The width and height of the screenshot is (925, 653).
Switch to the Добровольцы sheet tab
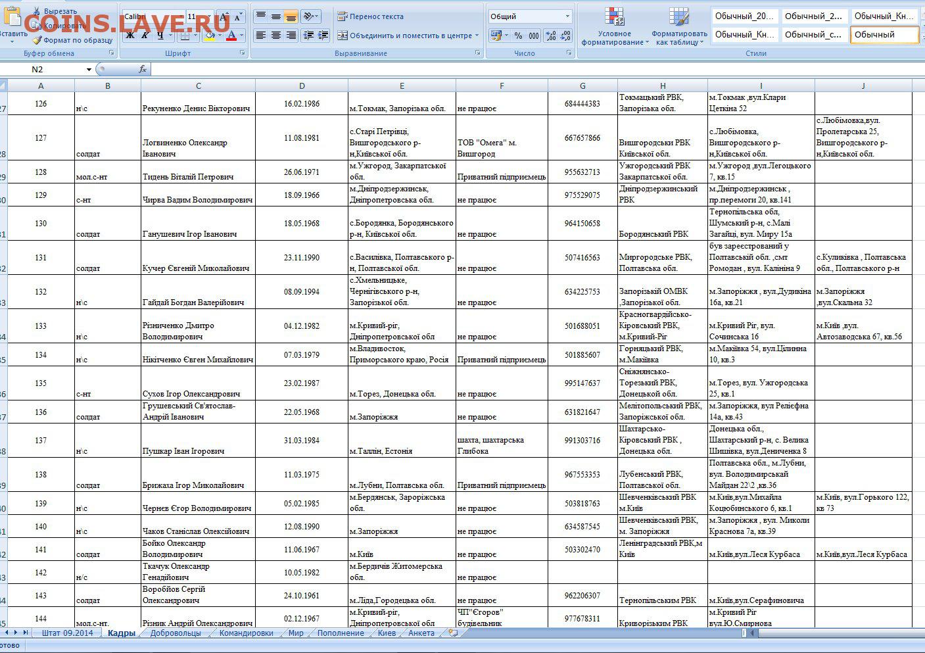point(176,633)
